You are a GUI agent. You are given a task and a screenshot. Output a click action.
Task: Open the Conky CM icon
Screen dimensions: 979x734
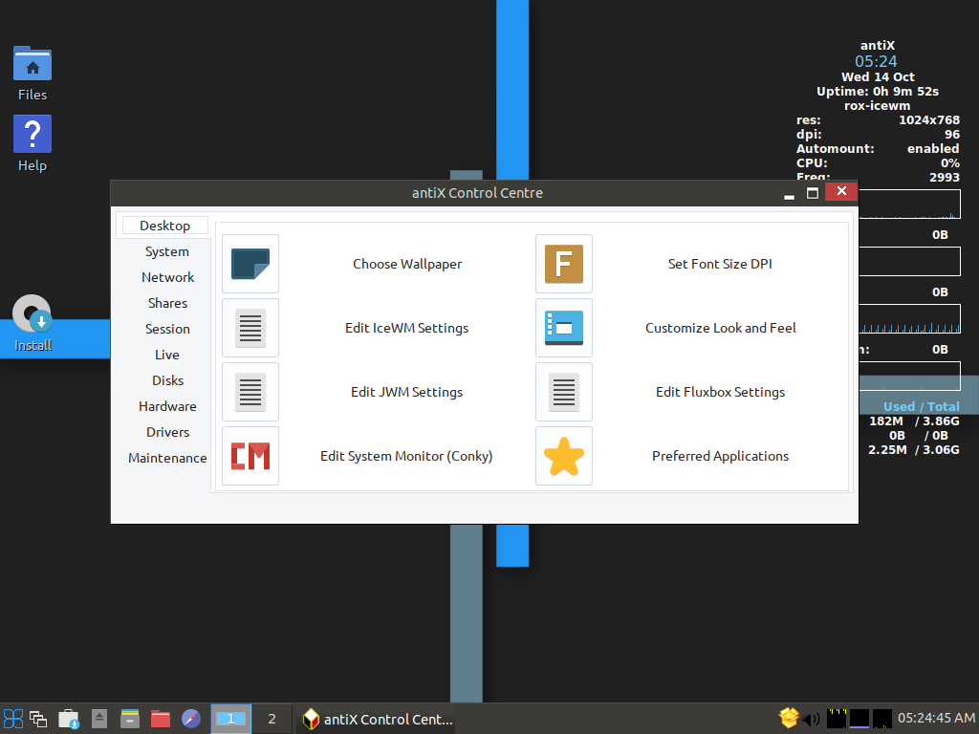pyautogui.click(x=250, y=456)
